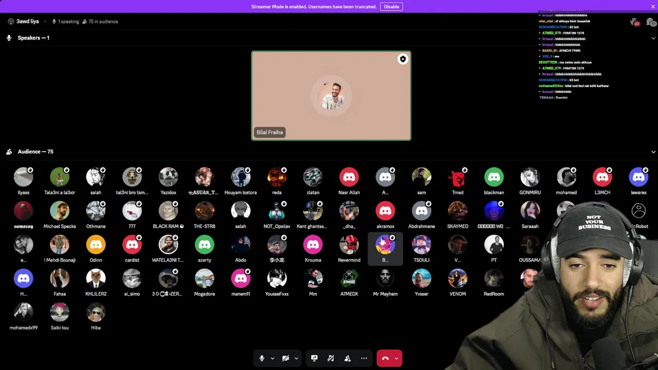The width and height of the screenshot is (658, 370).
Task: Open THE-STR8's avatar
Action: [x=205, y=211]
